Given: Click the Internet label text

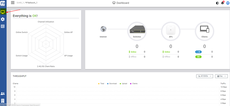Looking at the screenshot, I should point(103,37).
